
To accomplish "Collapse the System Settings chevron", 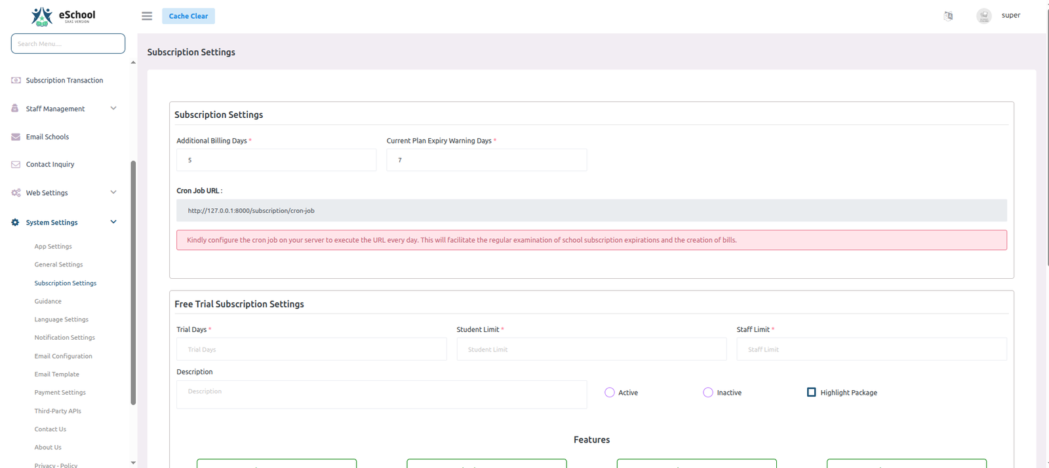I will [x=113, y=222].
